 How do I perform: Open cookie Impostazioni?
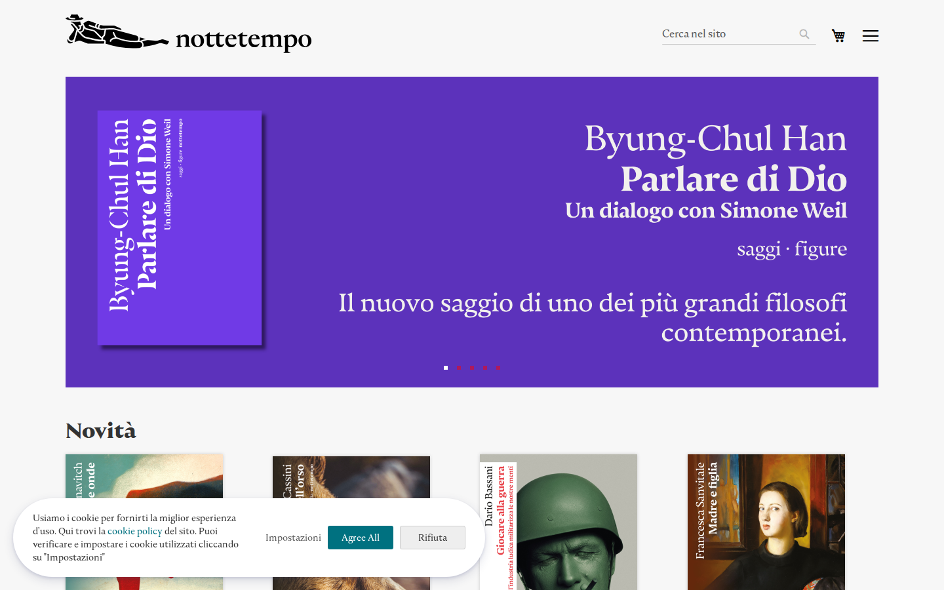coord(293,538)
